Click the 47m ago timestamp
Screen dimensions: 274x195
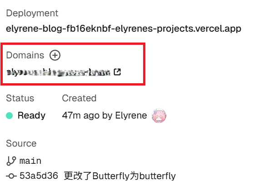(80, 115)
